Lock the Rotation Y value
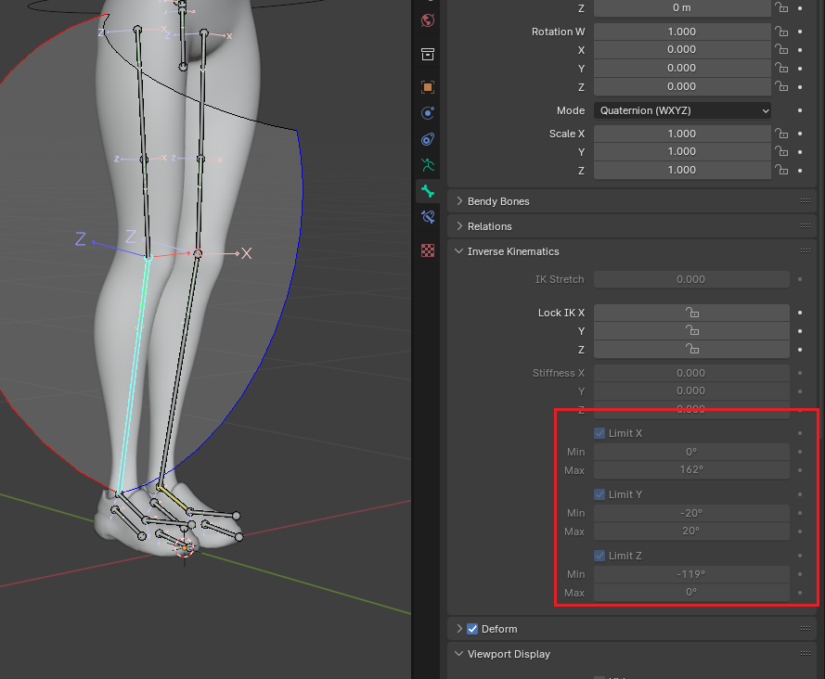 pyautogui.click(x=781, y=68)
